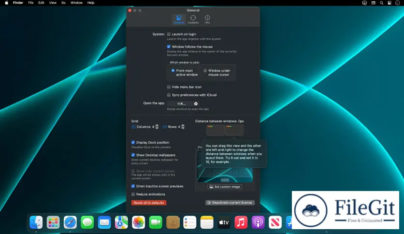
Task: Enable Reduce animations checkbox
Action: point(133,194)
